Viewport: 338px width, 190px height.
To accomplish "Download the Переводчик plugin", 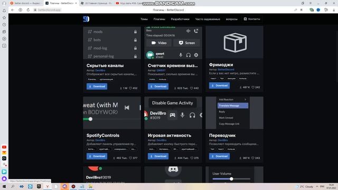I will click(219, 156).
